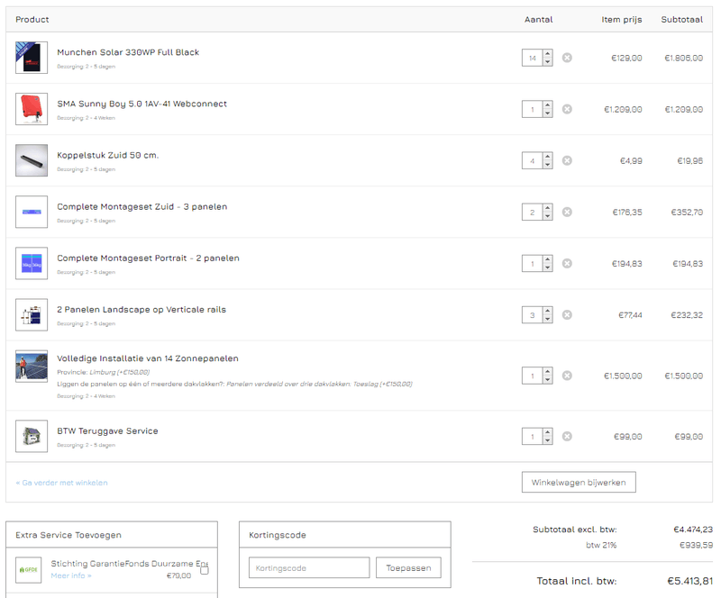Focus the Kortingscode input field
This screenshot has width=721, height=598.
(x=309, y=567)
